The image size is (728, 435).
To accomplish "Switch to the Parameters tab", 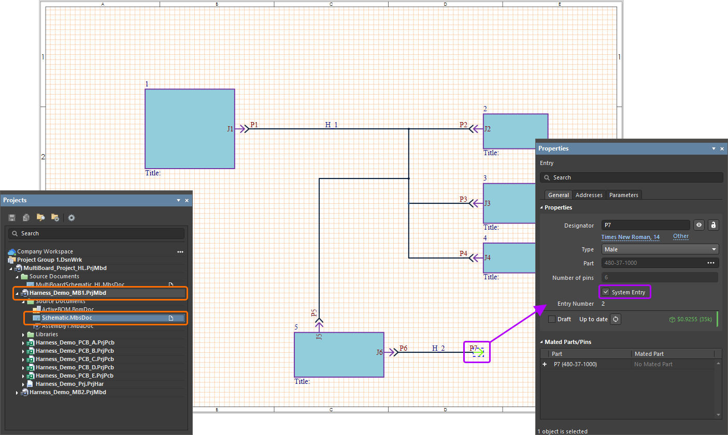I will point(623,195).
